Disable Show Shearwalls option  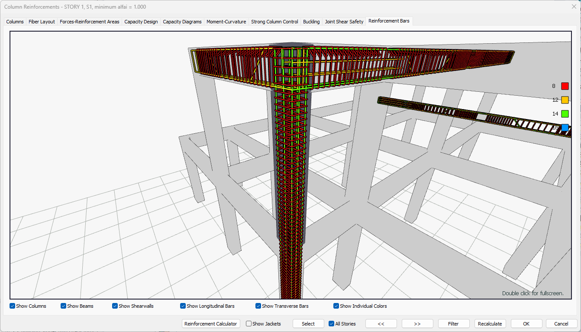pos(115,306)
